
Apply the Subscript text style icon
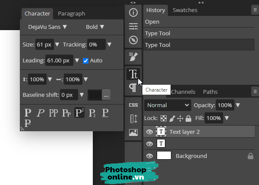pos(92,113)
